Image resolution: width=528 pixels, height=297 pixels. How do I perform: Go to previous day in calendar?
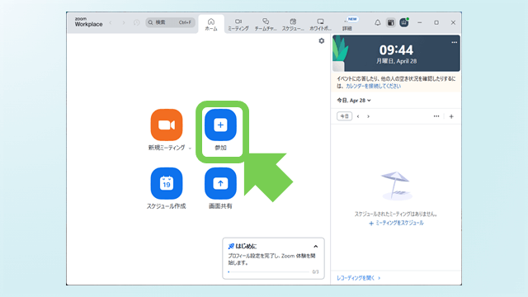click(x=358, y=116)
